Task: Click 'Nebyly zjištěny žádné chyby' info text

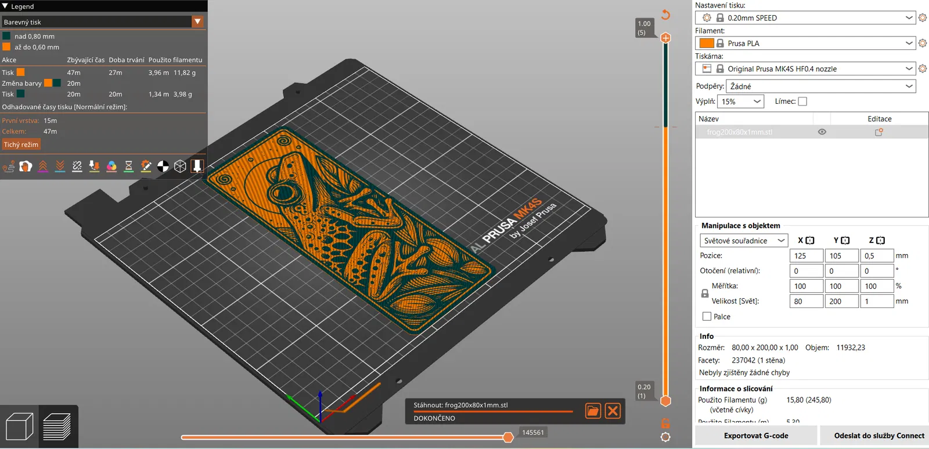Action: pos(744,372)
